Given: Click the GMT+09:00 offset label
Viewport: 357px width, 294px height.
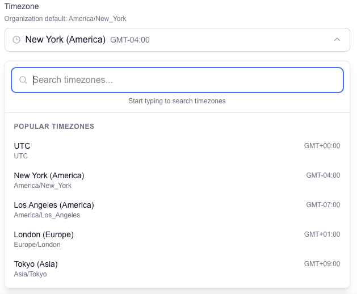Looking at the screenshot, I should 322,264.
